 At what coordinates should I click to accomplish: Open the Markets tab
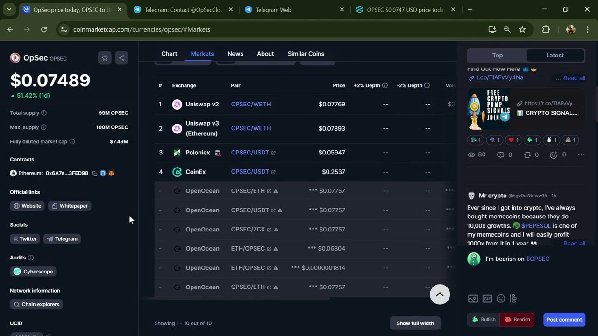coord(202,54)
